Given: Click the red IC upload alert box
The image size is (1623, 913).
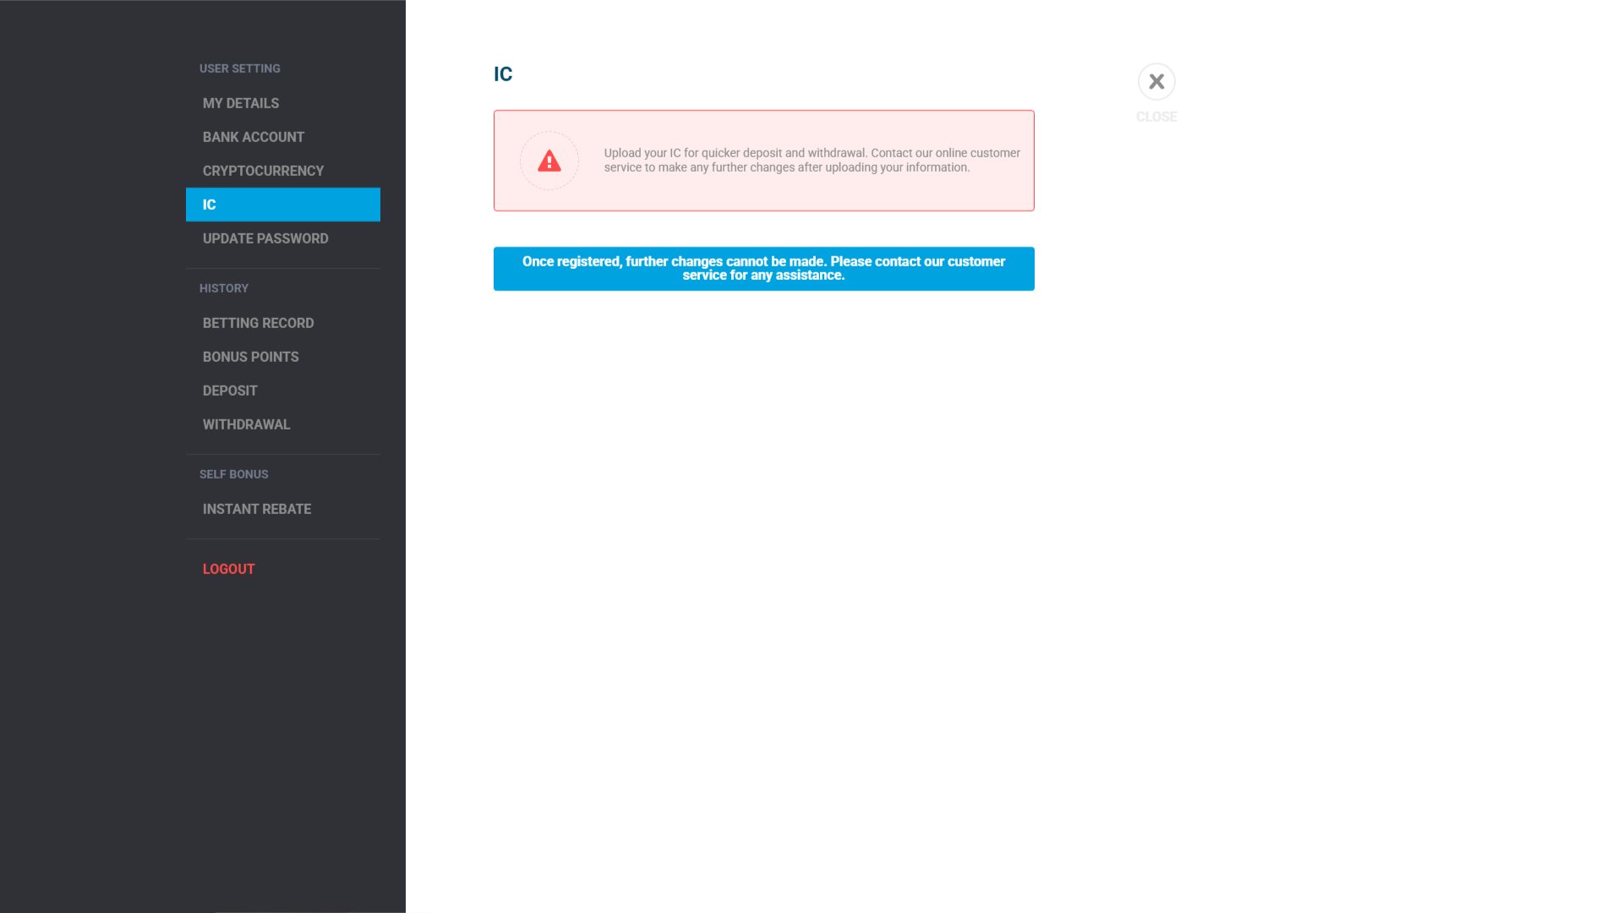Looking at the screenshot, I should [x=763, y=160].
